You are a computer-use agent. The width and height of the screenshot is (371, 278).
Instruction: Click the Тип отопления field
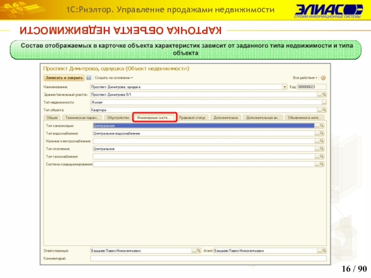pyautogui.click(x=204, y=149)
